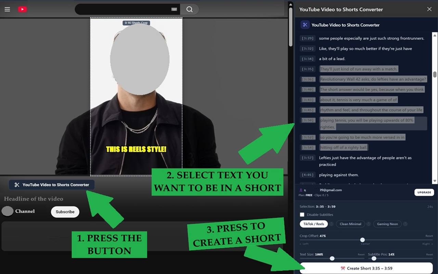Click the Subtitle Pos slider handle
Screen dimensions: 438x274
pos(374,258)
